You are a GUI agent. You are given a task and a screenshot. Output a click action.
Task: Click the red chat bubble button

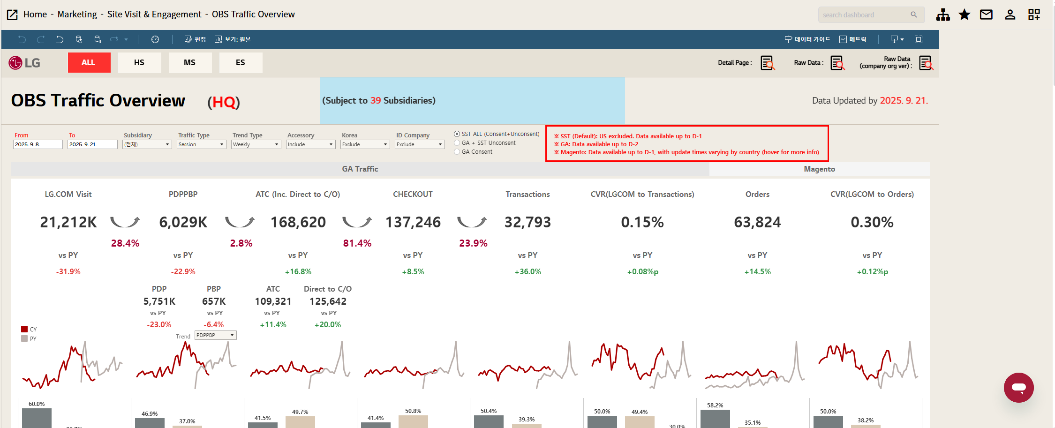click(1018, 388)
